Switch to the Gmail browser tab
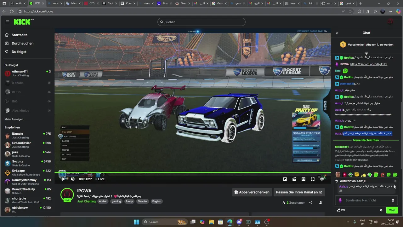Image resolution: width=403 pixels, height=227 pixels. (x=219, y=3)
